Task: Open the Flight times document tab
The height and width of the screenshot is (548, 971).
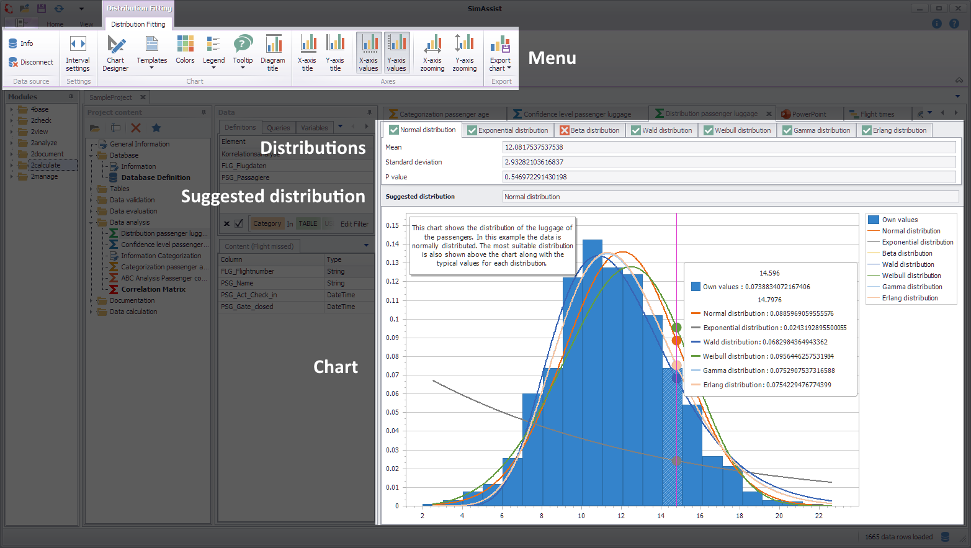Action: tap(877, 114)
